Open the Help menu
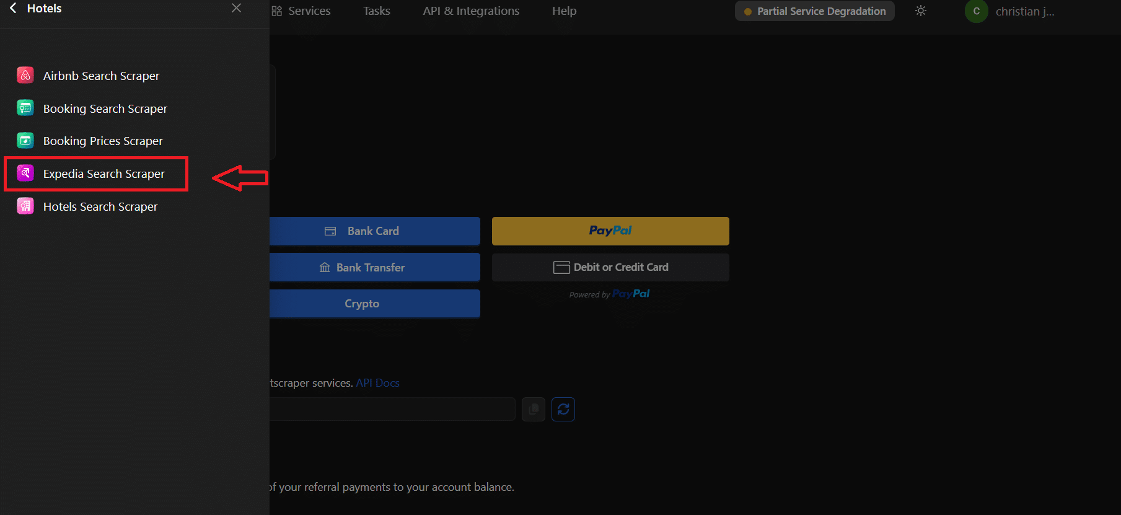The image size is (1121, 515). point(564,11)
